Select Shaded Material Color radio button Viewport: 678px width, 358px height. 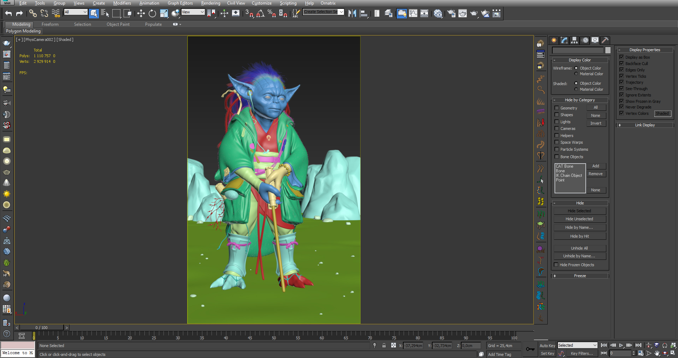[x=576, y=89]
